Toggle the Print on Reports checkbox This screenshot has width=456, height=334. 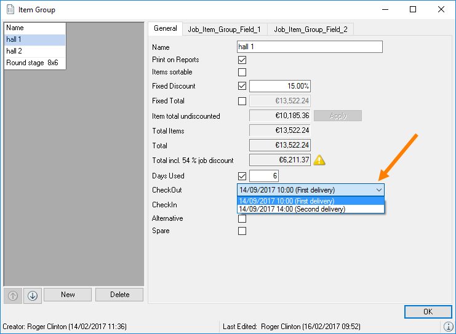click(x=242, y=60)
